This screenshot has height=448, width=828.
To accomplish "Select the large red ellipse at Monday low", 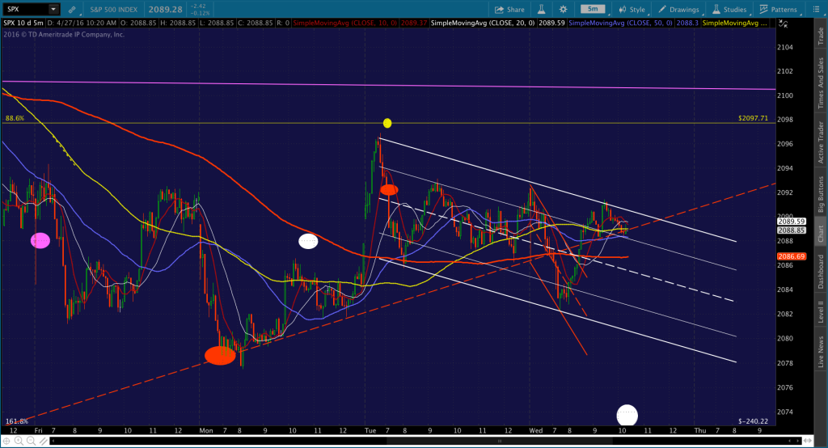I will [x=220, y=356].
